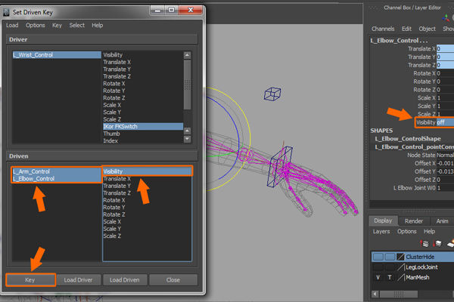Open the Layer Editor Help menu
Image resolution: width=454 pixels, height=302 pixels.
(429, 232)
